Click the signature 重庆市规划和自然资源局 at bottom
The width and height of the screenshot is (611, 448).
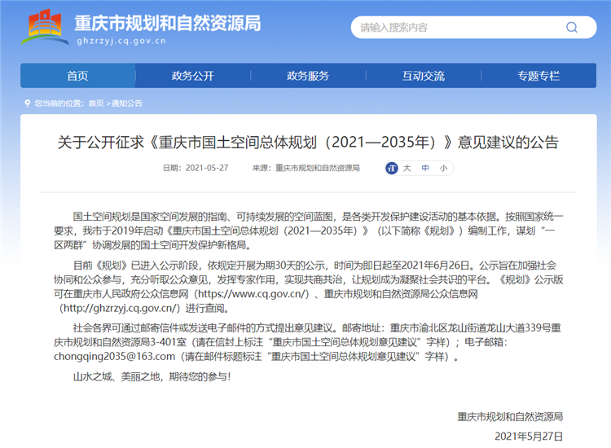click(510, 417)
